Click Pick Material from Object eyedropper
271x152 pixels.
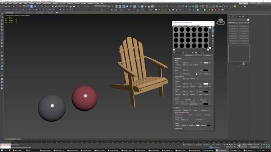[x=183, y=55]
